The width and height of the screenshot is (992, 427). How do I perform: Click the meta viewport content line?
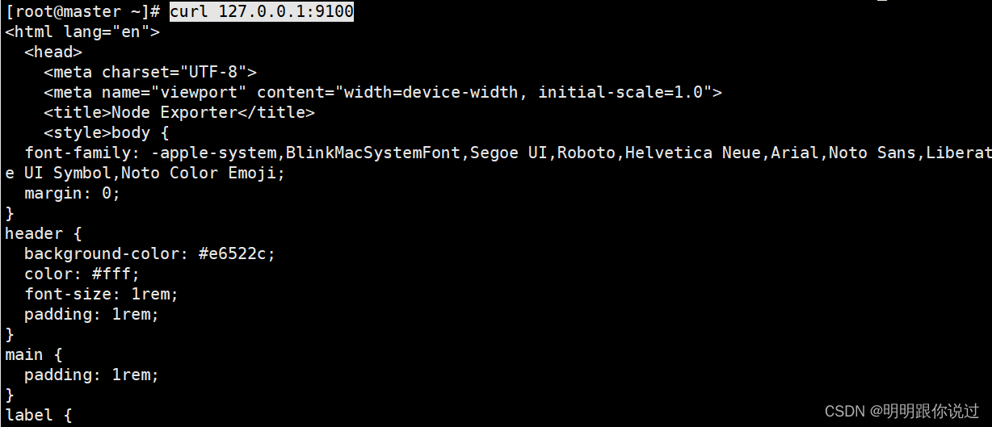tap(383, 92)
